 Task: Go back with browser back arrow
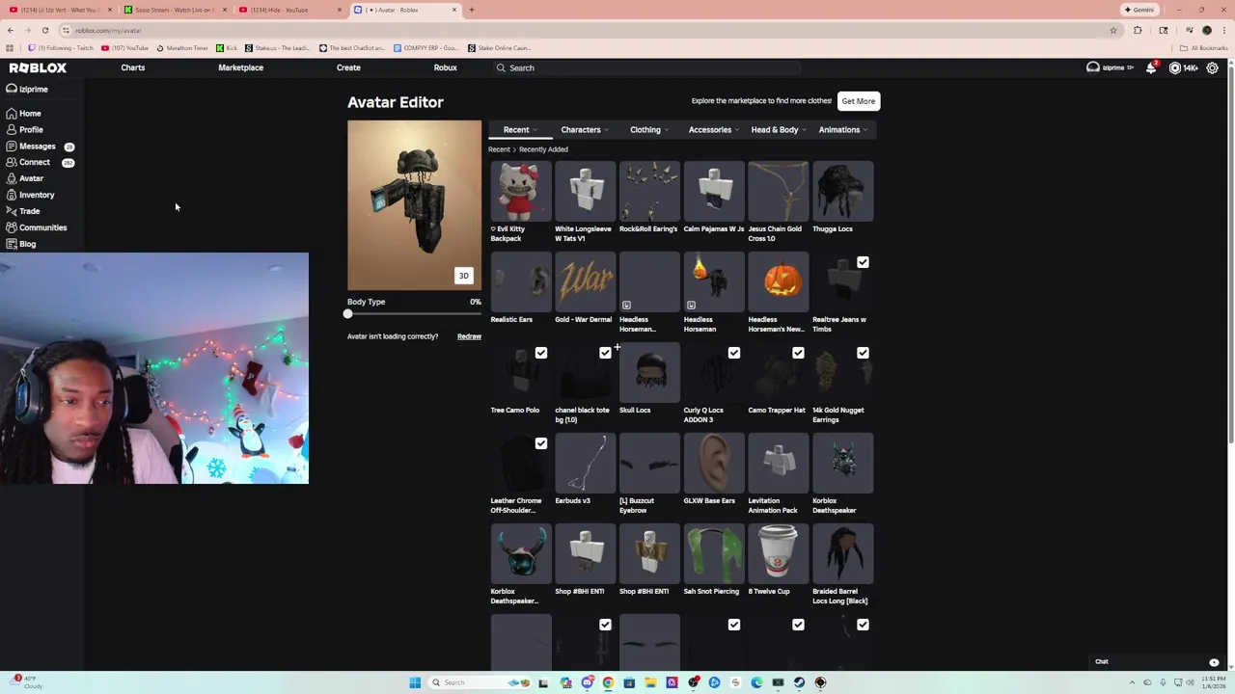click(x=11, y=30)
